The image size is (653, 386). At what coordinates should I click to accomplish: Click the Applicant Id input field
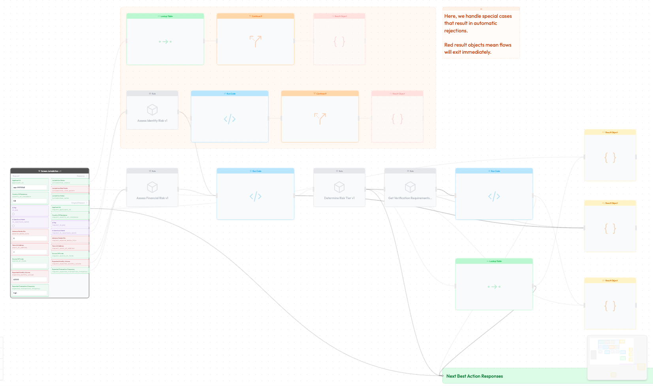(x=30, y=188)
